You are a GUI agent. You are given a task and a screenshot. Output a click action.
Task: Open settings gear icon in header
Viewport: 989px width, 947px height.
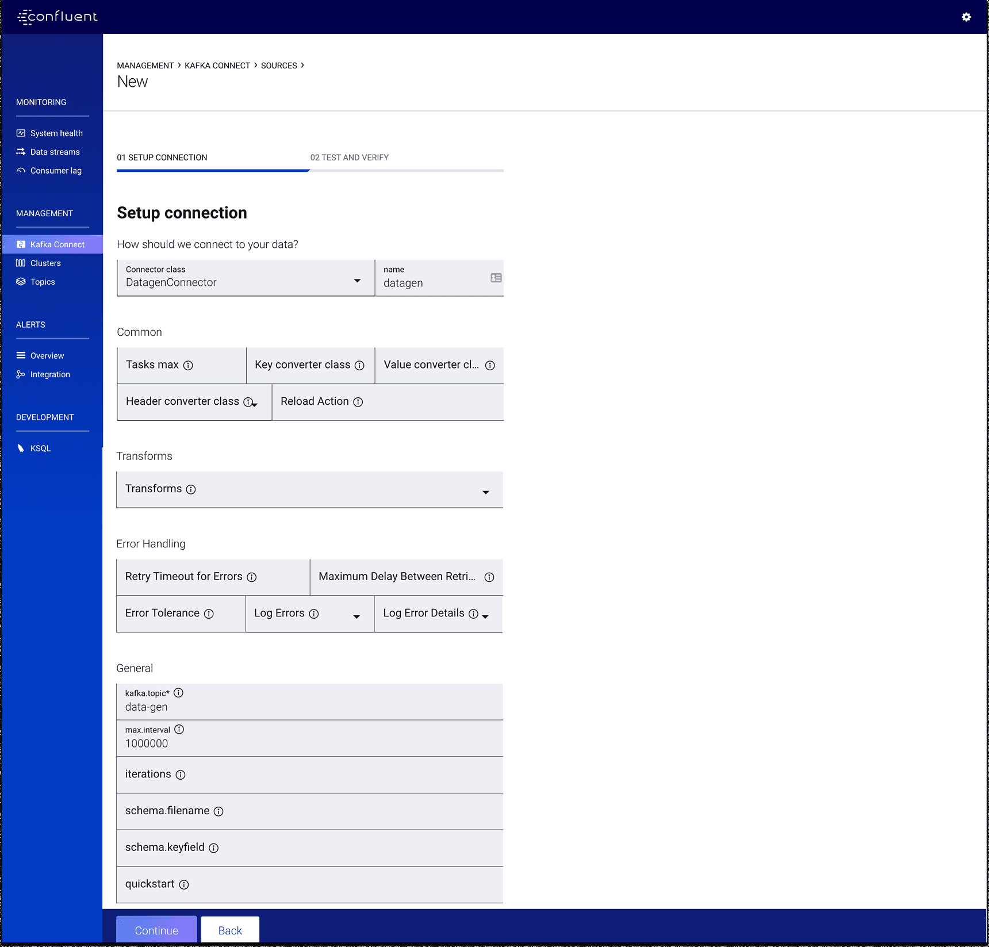[x=966, y=17]
